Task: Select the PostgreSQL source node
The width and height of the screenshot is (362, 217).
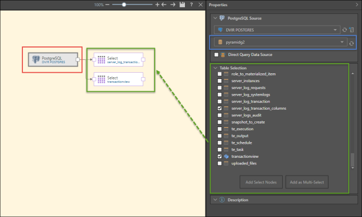Action: [x=53, y=60]
